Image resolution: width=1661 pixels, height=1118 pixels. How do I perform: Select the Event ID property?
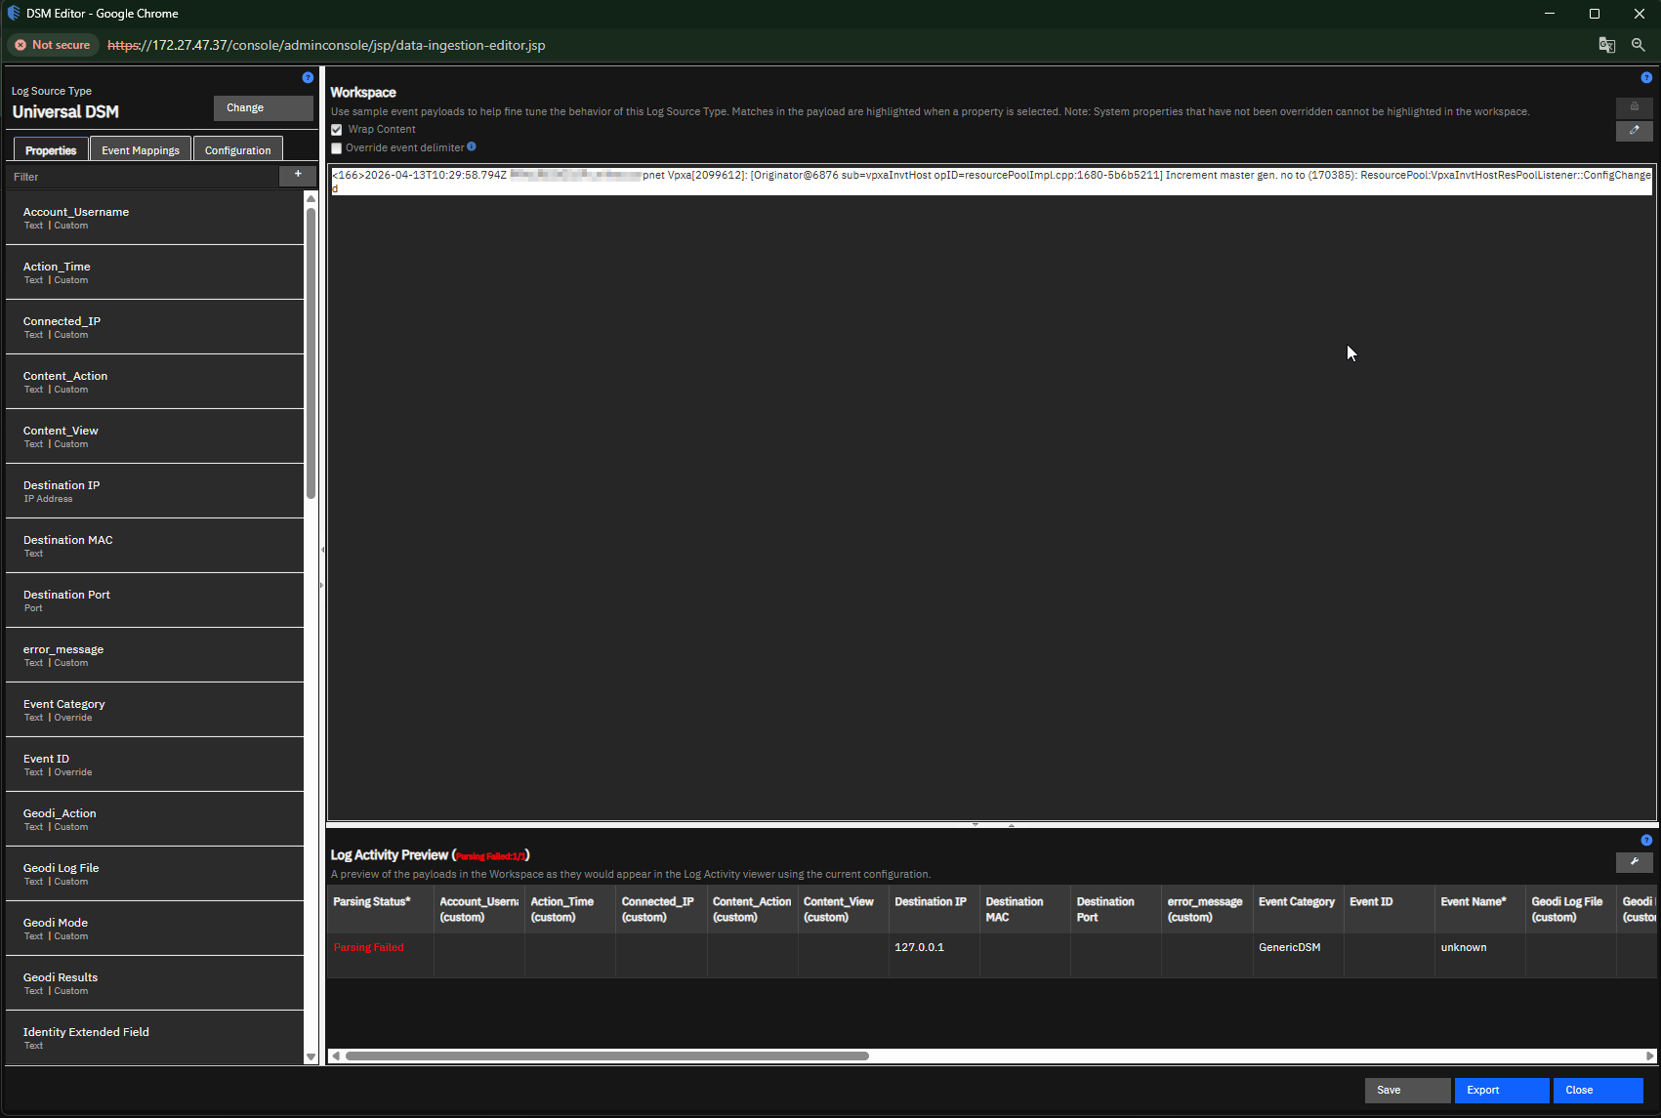click(x=155, y=765)
